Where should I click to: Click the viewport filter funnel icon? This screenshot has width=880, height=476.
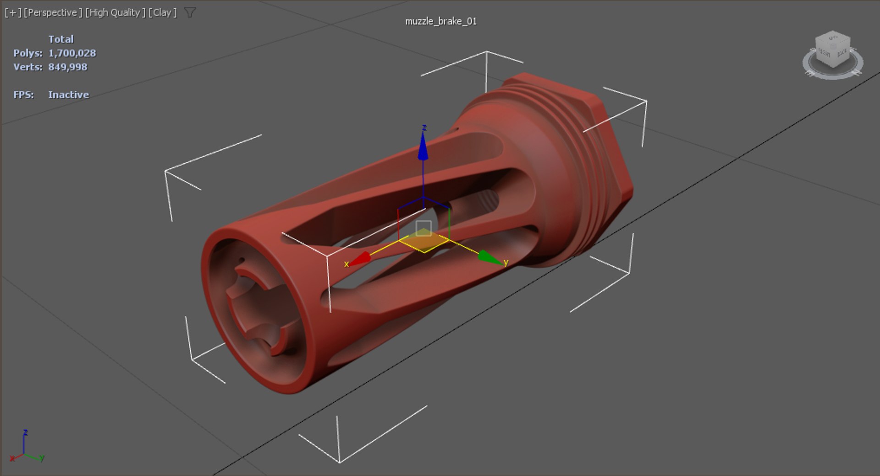(190, 12)
